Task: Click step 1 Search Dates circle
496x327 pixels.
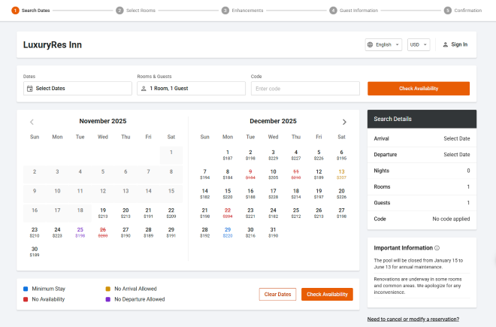Action: click(x=15, y=11)
